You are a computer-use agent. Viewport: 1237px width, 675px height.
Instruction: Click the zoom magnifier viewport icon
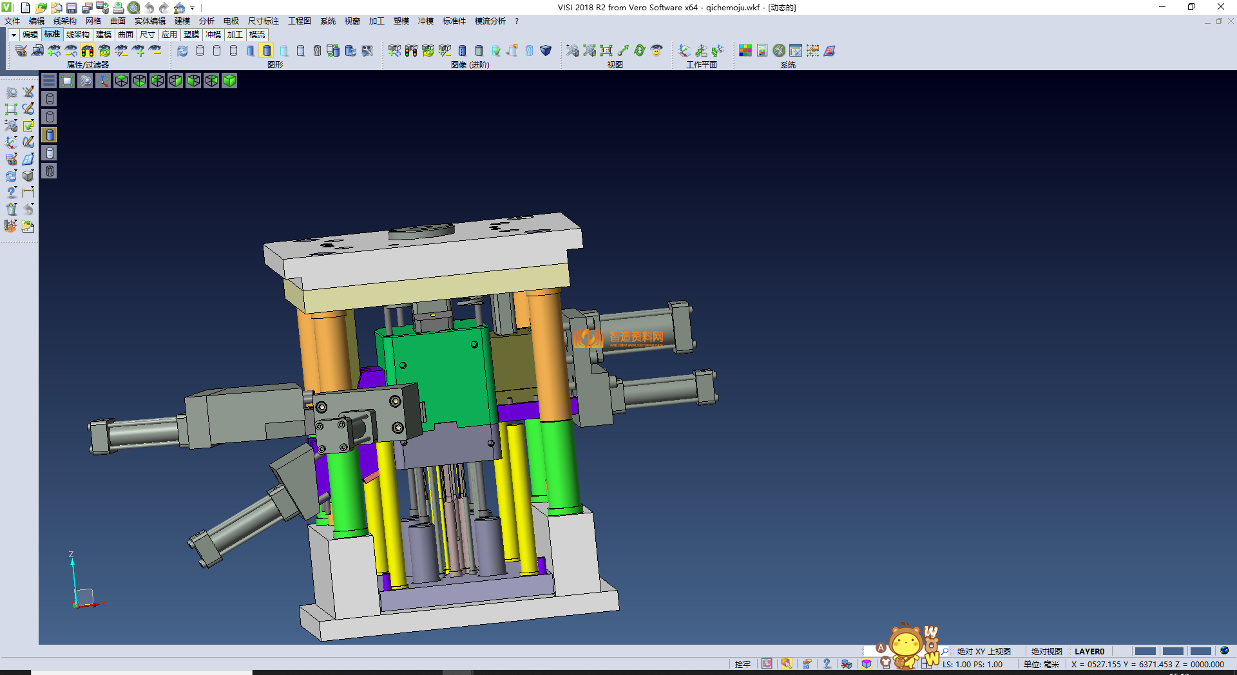click(85, 81)
